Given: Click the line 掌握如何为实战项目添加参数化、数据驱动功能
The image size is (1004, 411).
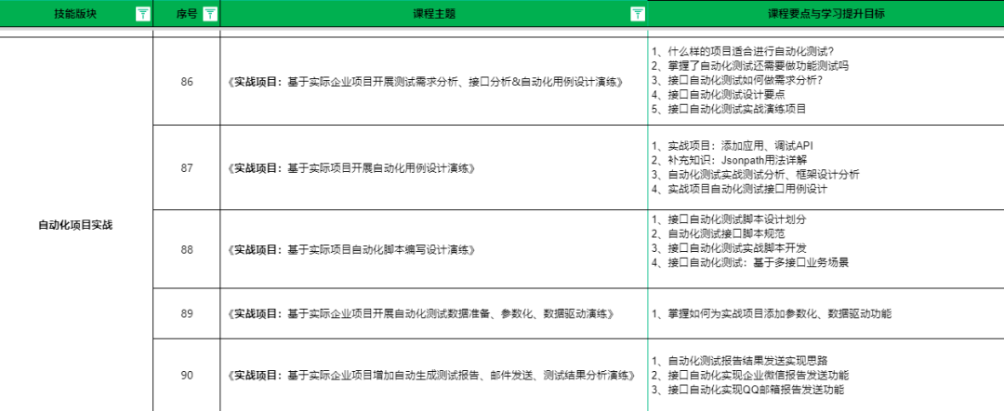Looking at the screenshot, I should tap(772, 313).
